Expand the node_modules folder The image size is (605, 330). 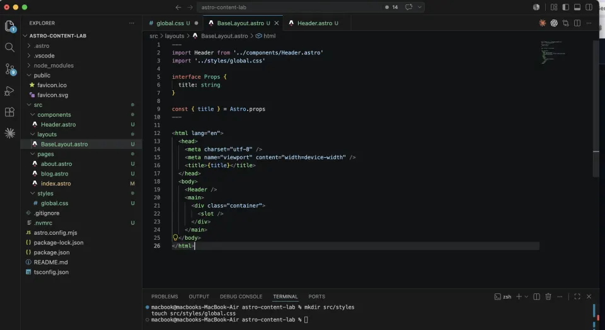pyautogui.click(x=81, y=65)
